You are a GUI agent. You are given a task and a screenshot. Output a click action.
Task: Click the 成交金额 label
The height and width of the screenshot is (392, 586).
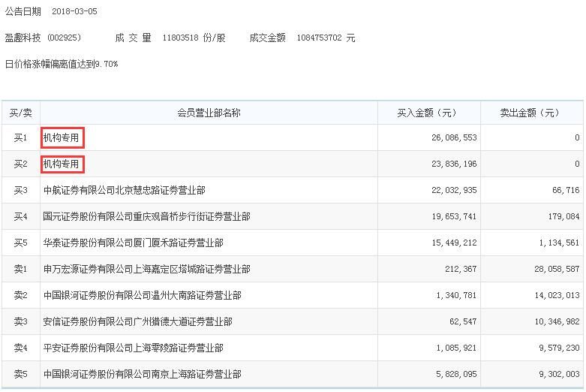(x=268, y=38)
